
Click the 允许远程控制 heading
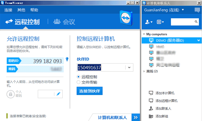click(x=23, y=39)
